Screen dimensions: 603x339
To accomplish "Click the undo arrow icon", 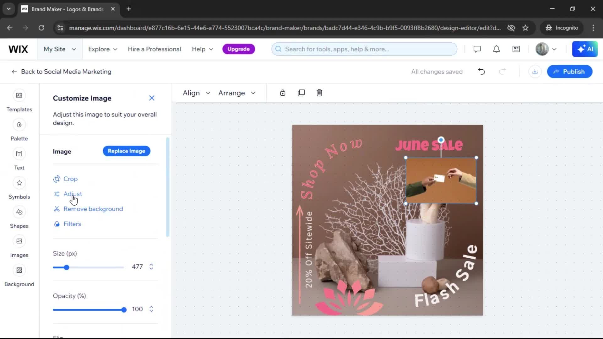I will pos(481,72).
